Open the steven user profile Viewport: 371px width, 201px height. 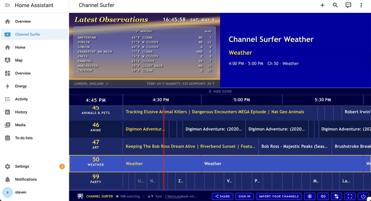pos(34,192)
